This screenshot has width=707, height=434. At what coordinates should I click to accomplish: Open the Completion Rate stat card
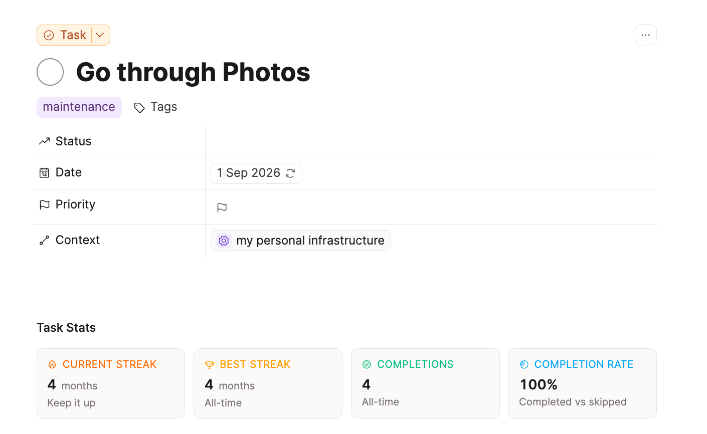coord(583,383)
